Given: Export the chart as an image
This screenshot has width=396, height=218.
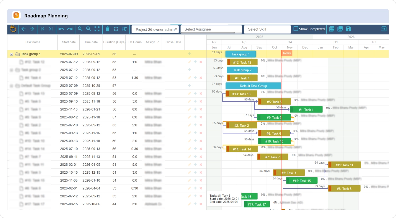Looking at the screenshot, I should tap(340, 29).
